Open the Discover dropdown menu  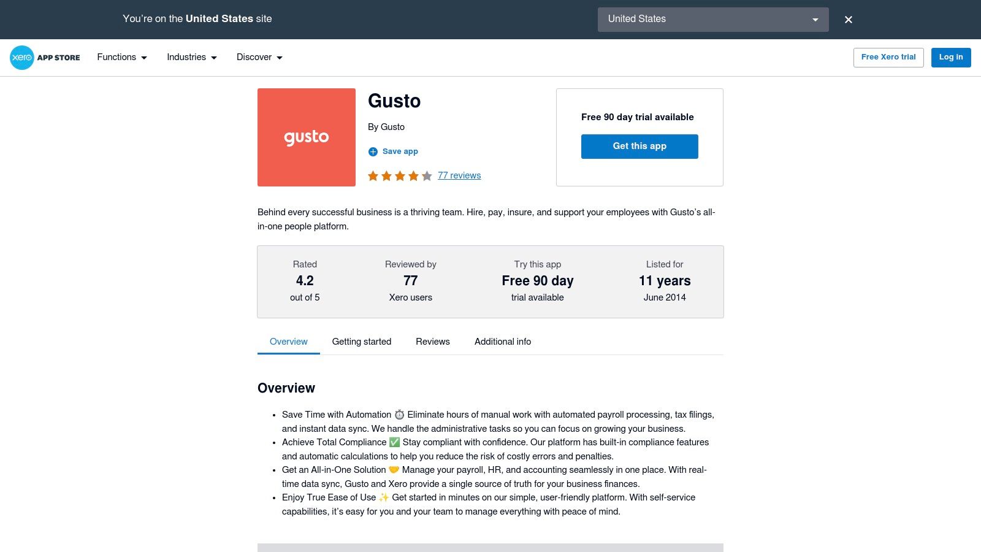[259, 58]
